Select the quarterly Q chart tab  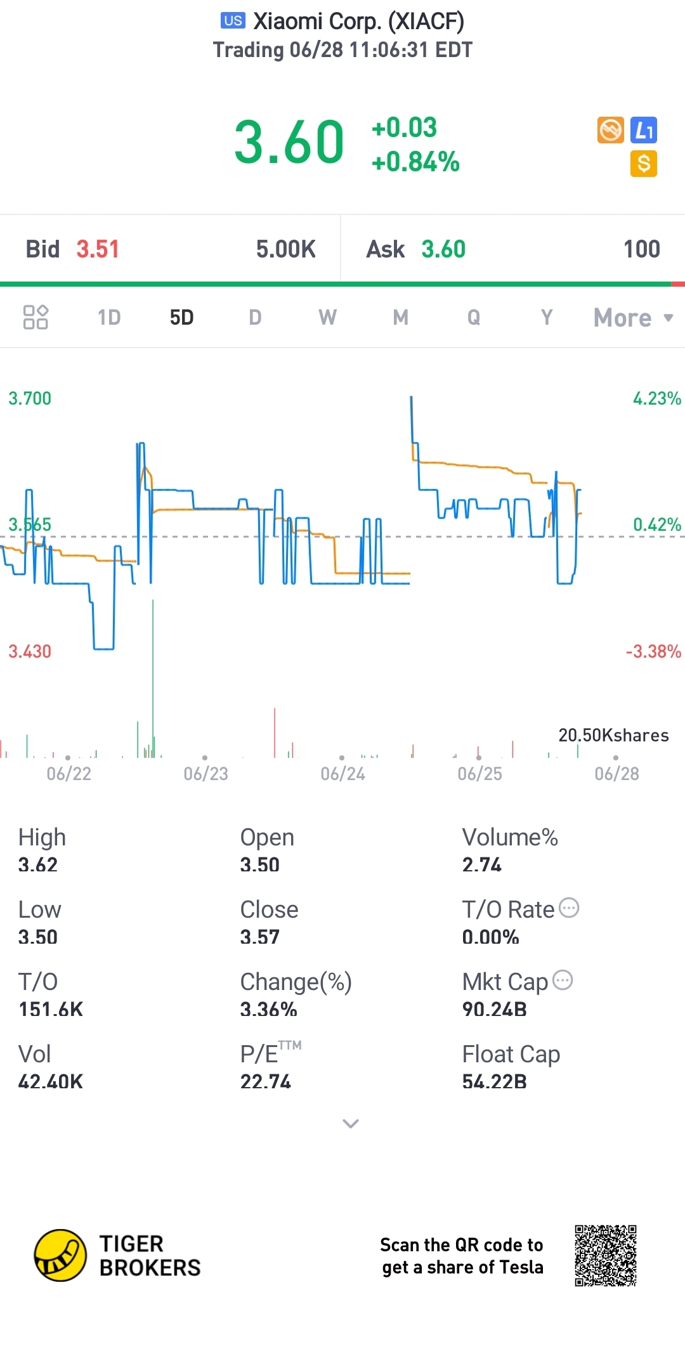[474, 317]
